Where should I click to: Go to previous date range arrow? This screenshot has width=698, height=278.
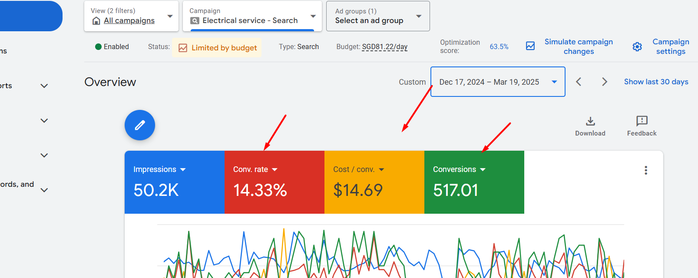579,82
